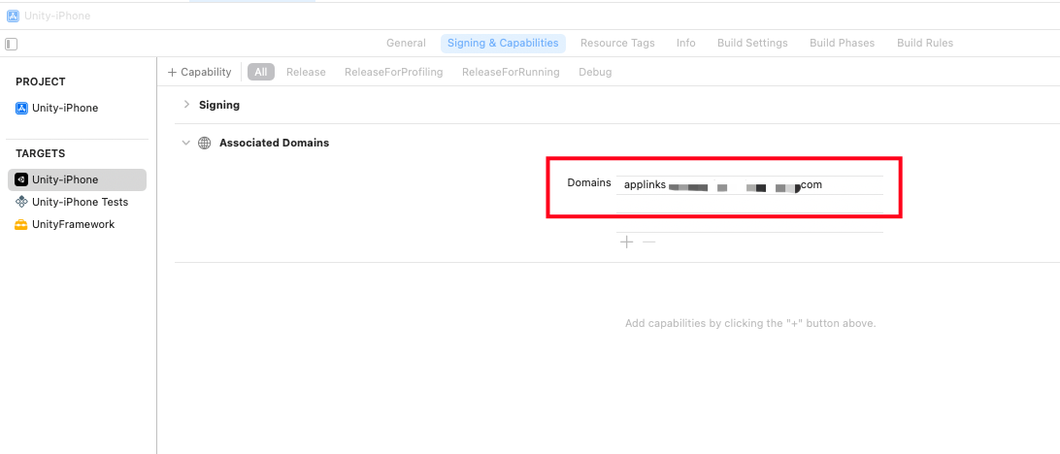1060x454 pixels.
Task: Click the Unity-iPhone title in header
Action: [57, 16]
